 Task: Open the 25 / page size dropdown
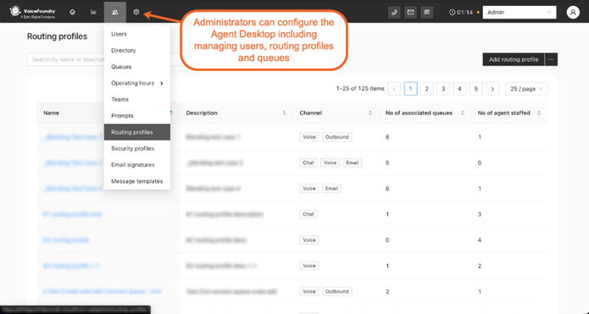click(x=526, y=89)
